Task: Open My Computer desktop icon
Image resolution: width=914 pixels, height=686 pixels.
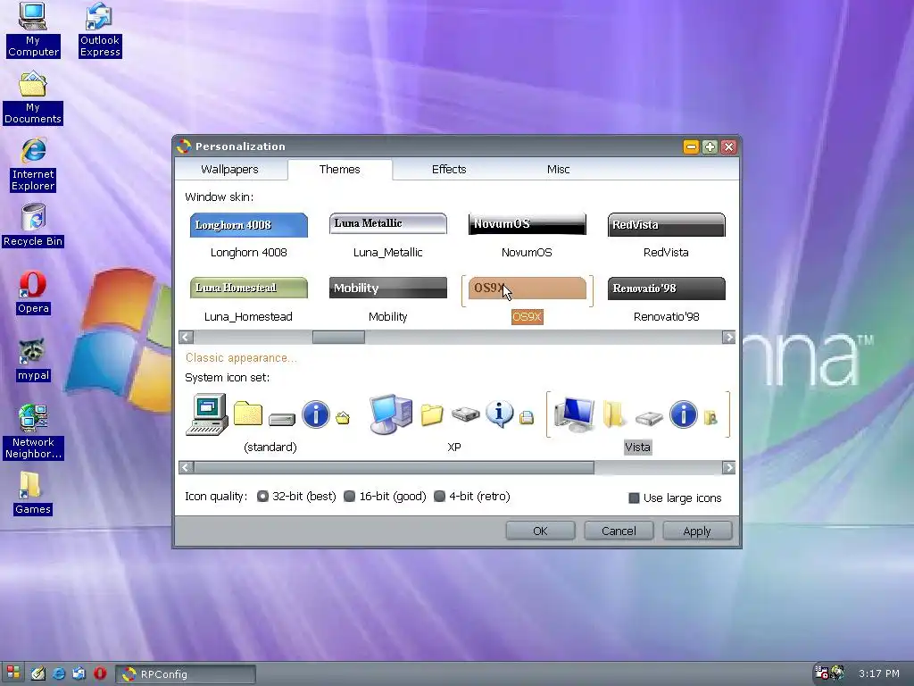Action: (33, 29)
